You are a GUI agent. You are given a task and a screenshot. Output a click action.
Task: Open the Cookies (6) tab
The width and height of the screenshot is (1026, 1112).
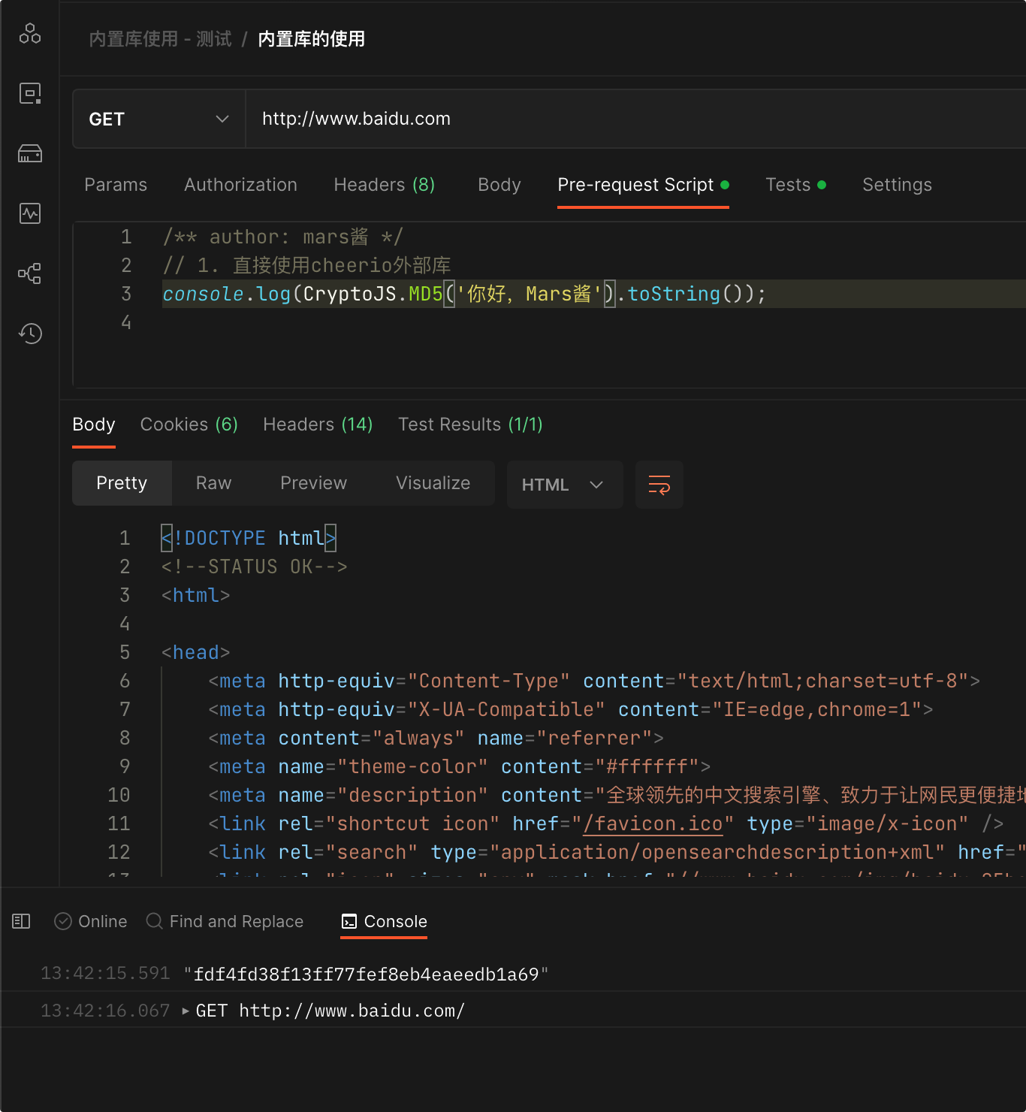[189, 425]
